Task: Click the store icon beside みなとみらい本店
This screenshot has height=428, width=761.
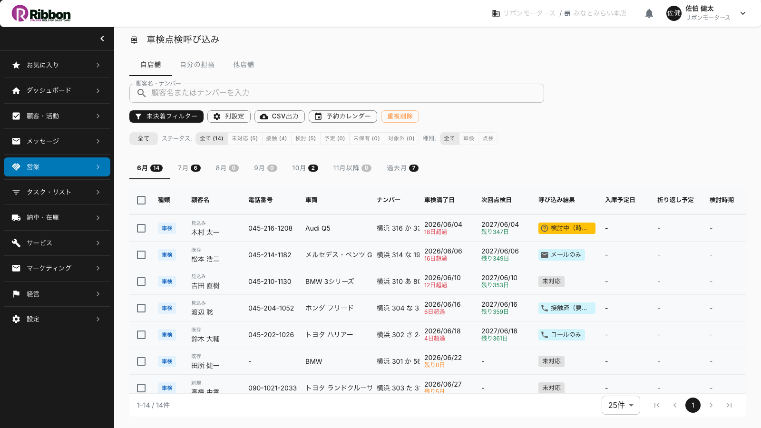Action: (x=567, y=13)
